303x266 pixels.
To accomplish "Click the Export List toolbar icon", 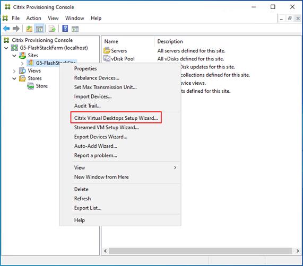I will coord(52,29).
